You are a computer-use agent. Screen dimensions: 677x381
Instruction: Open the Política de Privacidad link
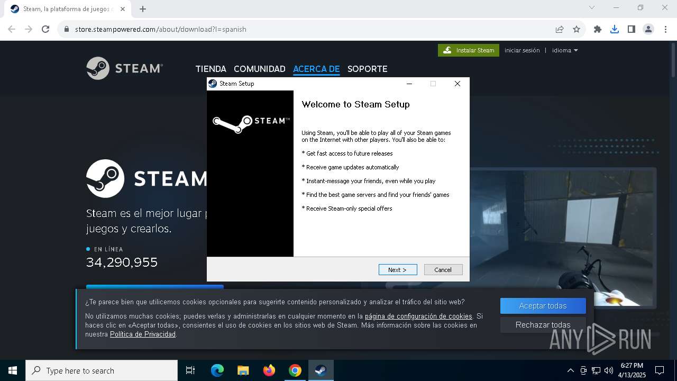click(143, 334)
